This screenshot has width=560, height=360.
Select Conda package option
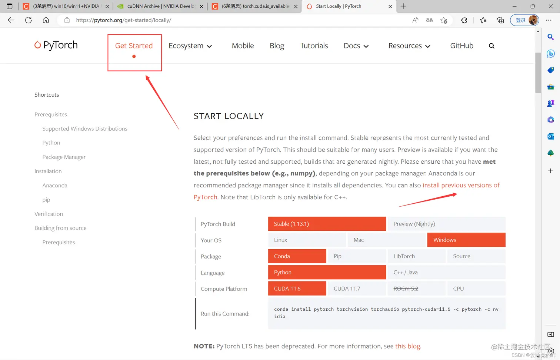(297, 256)
